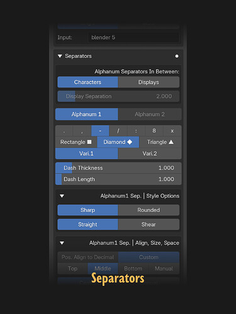
Task: Choose the x separator symbol
Action: [172, 131]
